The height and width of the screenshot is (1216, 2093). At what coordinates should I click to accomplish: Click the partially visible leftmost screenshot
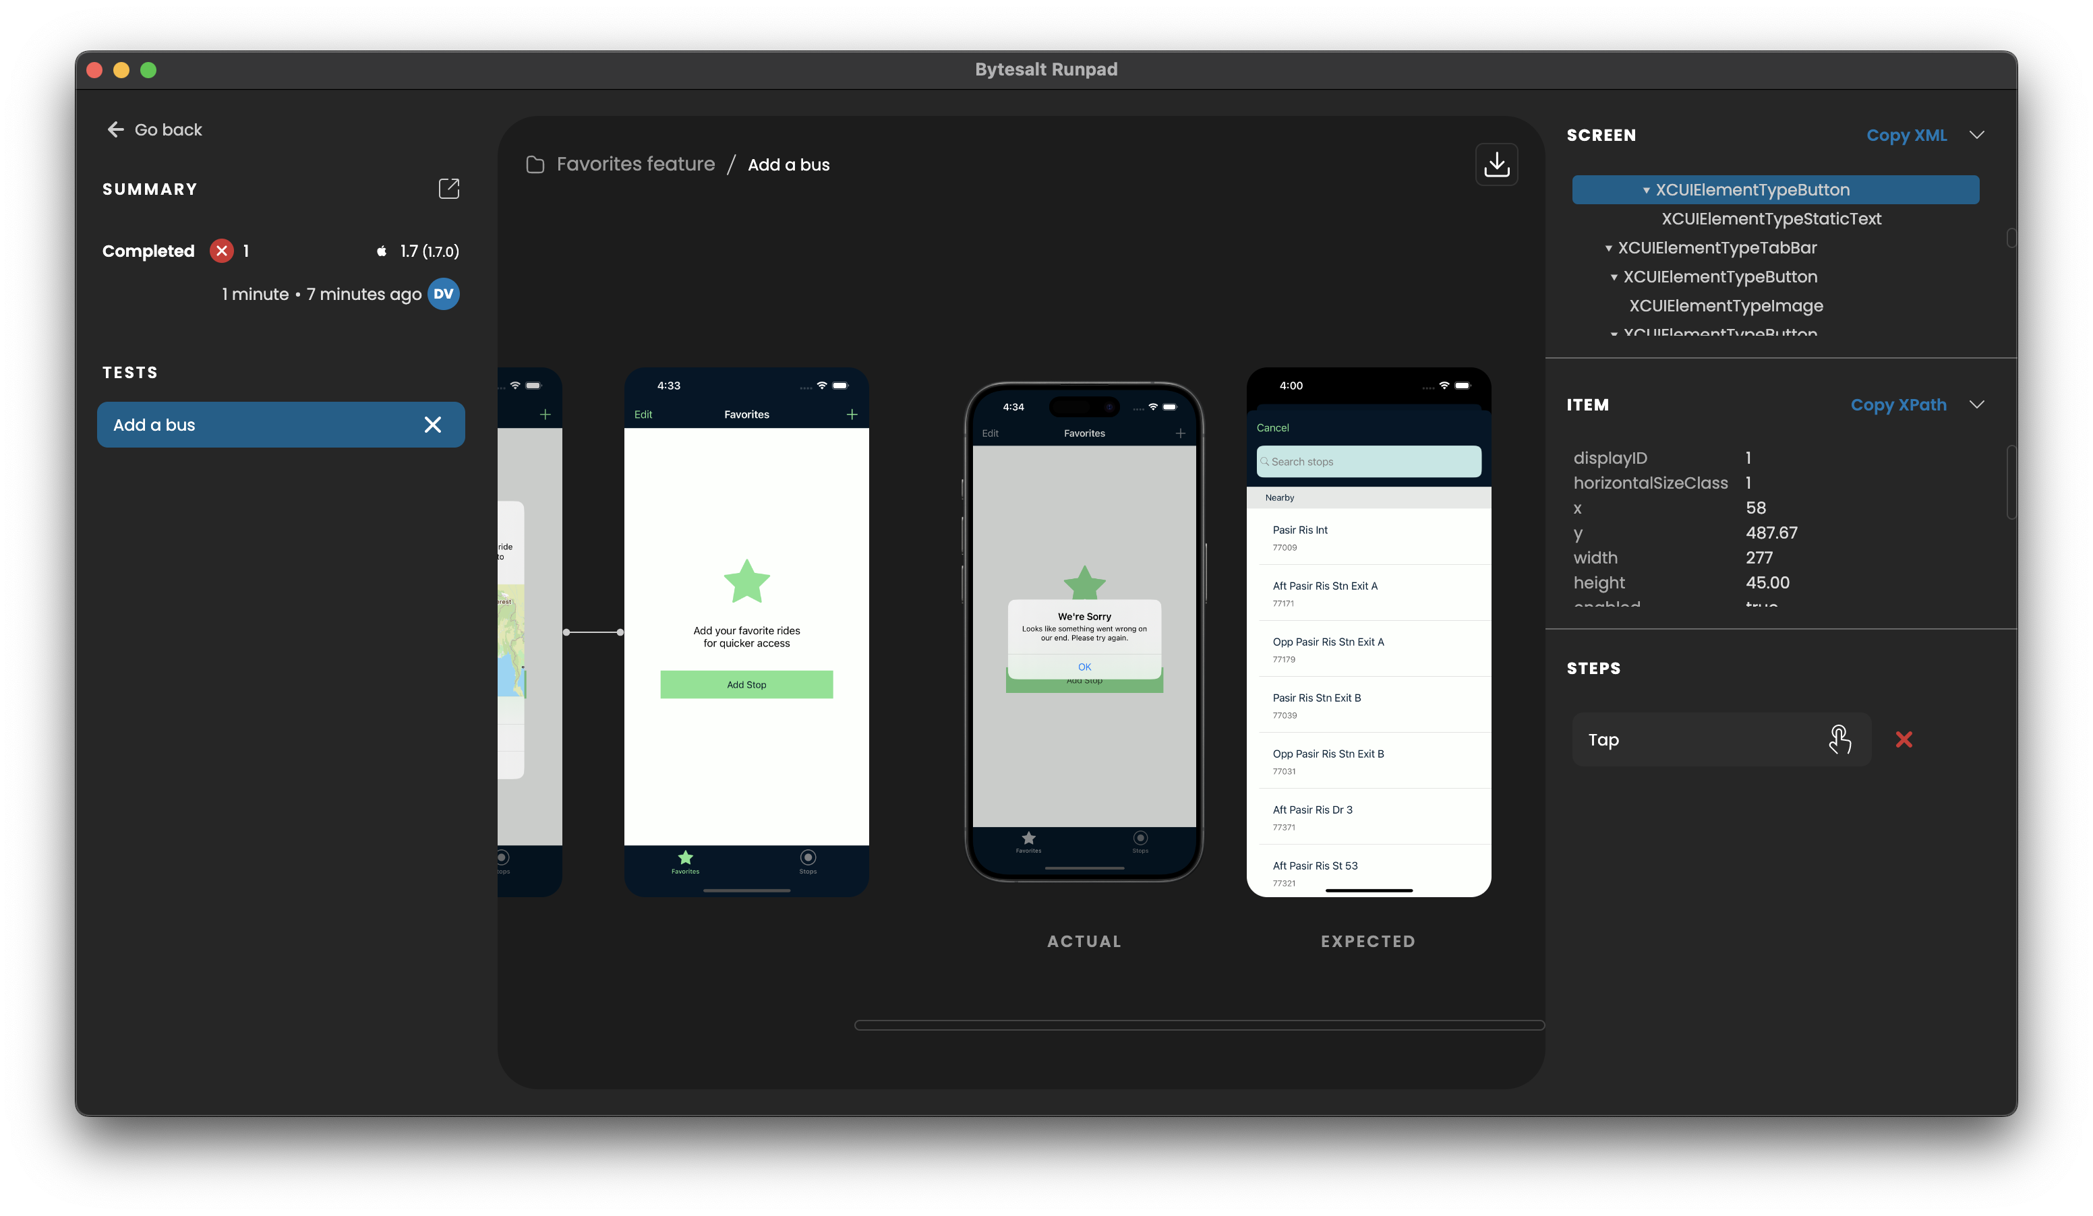pos(530,632)
